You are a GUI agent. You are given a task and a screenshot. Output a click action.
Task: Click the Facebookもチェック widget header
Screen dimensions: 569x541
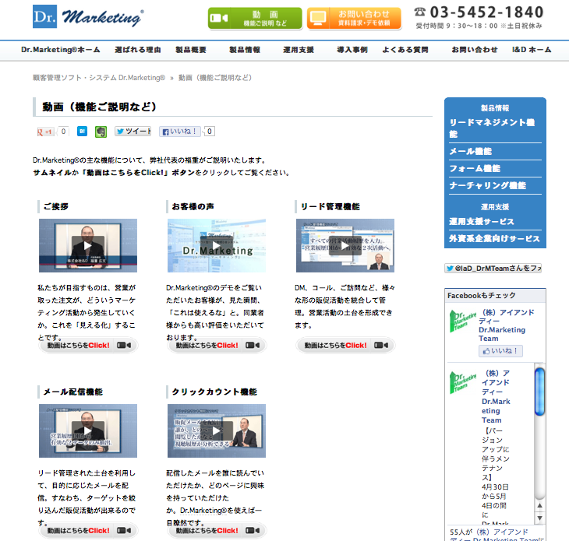(495, 295)
